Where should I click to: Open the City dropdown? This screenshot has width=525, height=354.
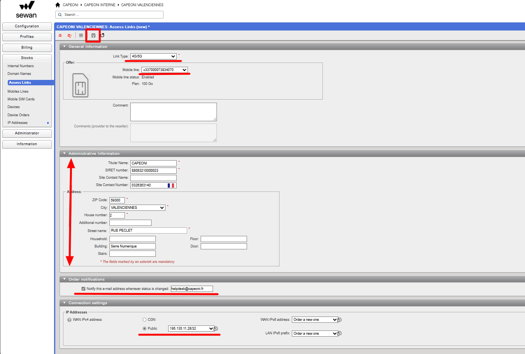point(138,208)
